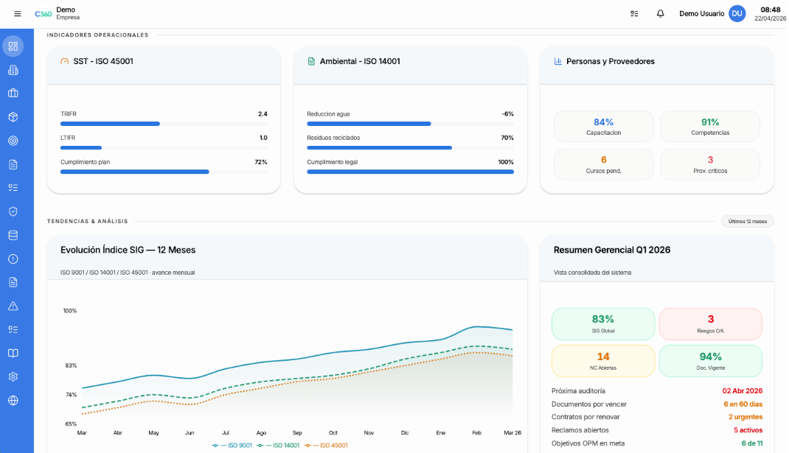Select the cube package icon in sidebar
This screenshot has width=789, height=453.
(x=13, y=117)
